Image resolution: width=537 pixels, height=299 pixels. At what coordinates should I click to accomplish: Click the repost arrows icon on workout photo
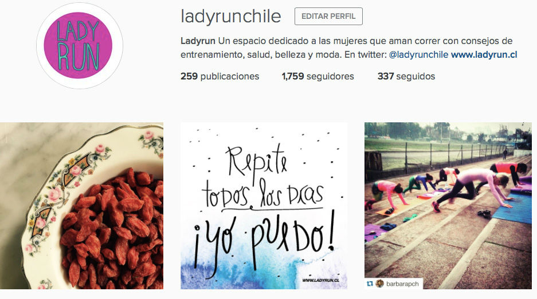point(370,284)
